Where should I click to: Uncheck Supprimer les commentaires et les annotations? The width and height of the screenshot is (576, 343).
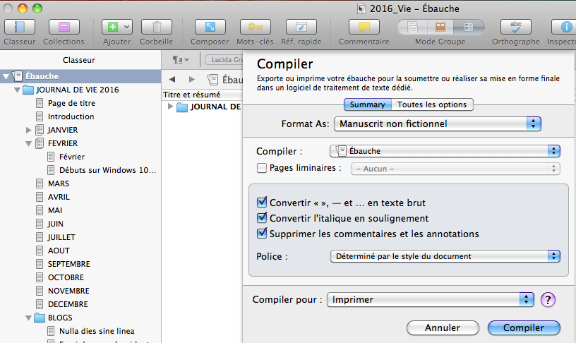click(263, 234)
